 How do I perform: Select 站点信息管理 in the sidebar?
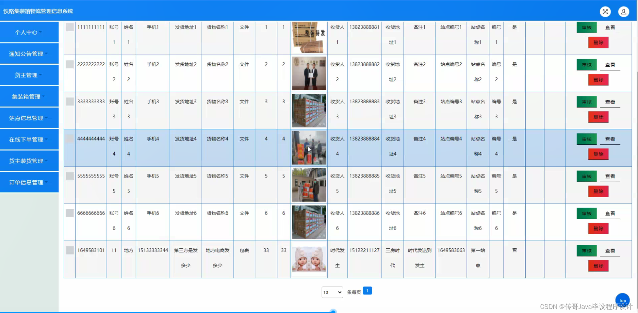click(x=29, y=118)
